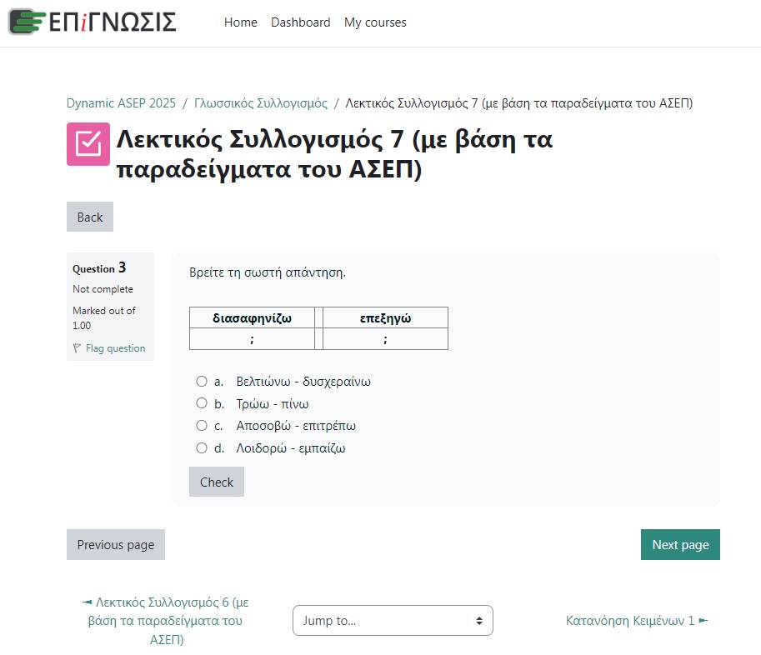Viewport: 761px width, 655px height.
Task: Open Dashboard from the top menu
Action: [300, 22]
